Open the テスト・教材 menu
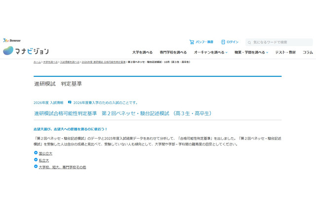This screenshot has width=316, height=210. 285,52
